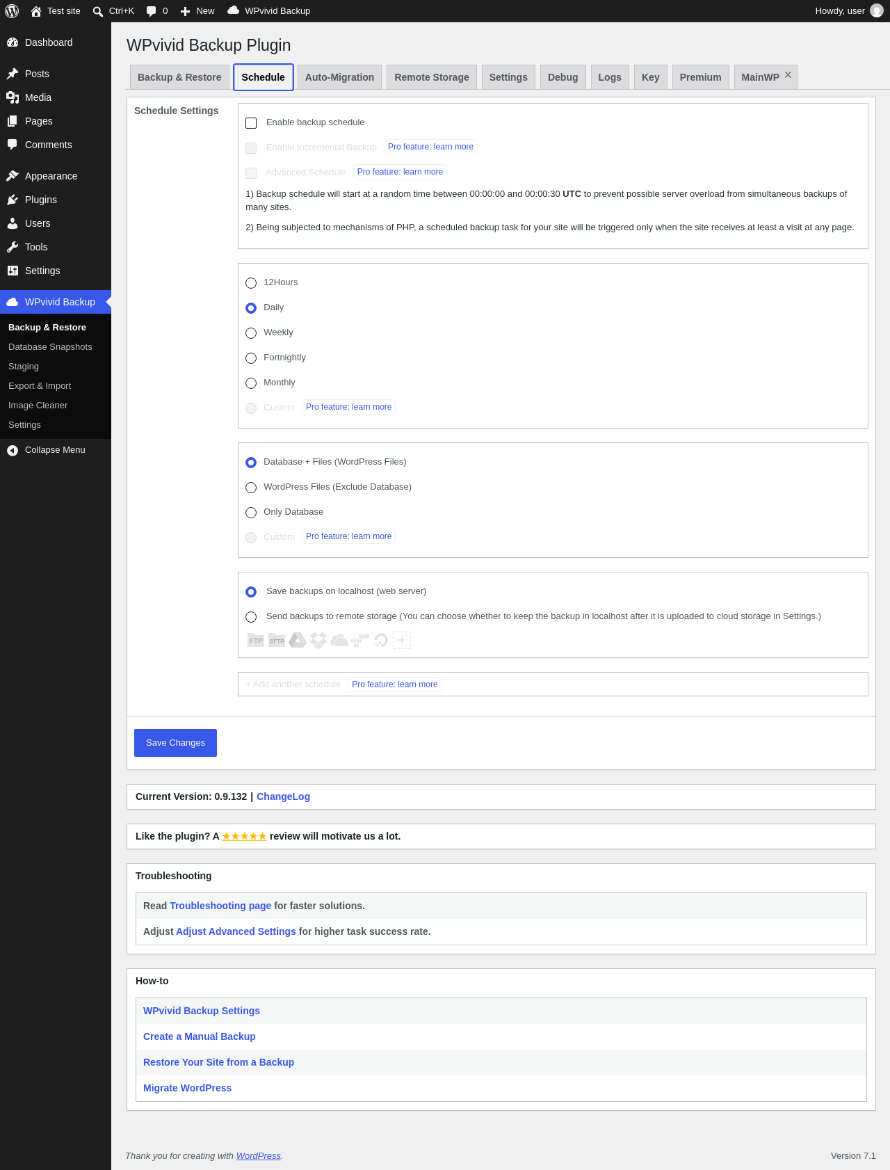
Task: Open Comments in the sidebar
Action: pyautogui.click(x=56, y=145)
